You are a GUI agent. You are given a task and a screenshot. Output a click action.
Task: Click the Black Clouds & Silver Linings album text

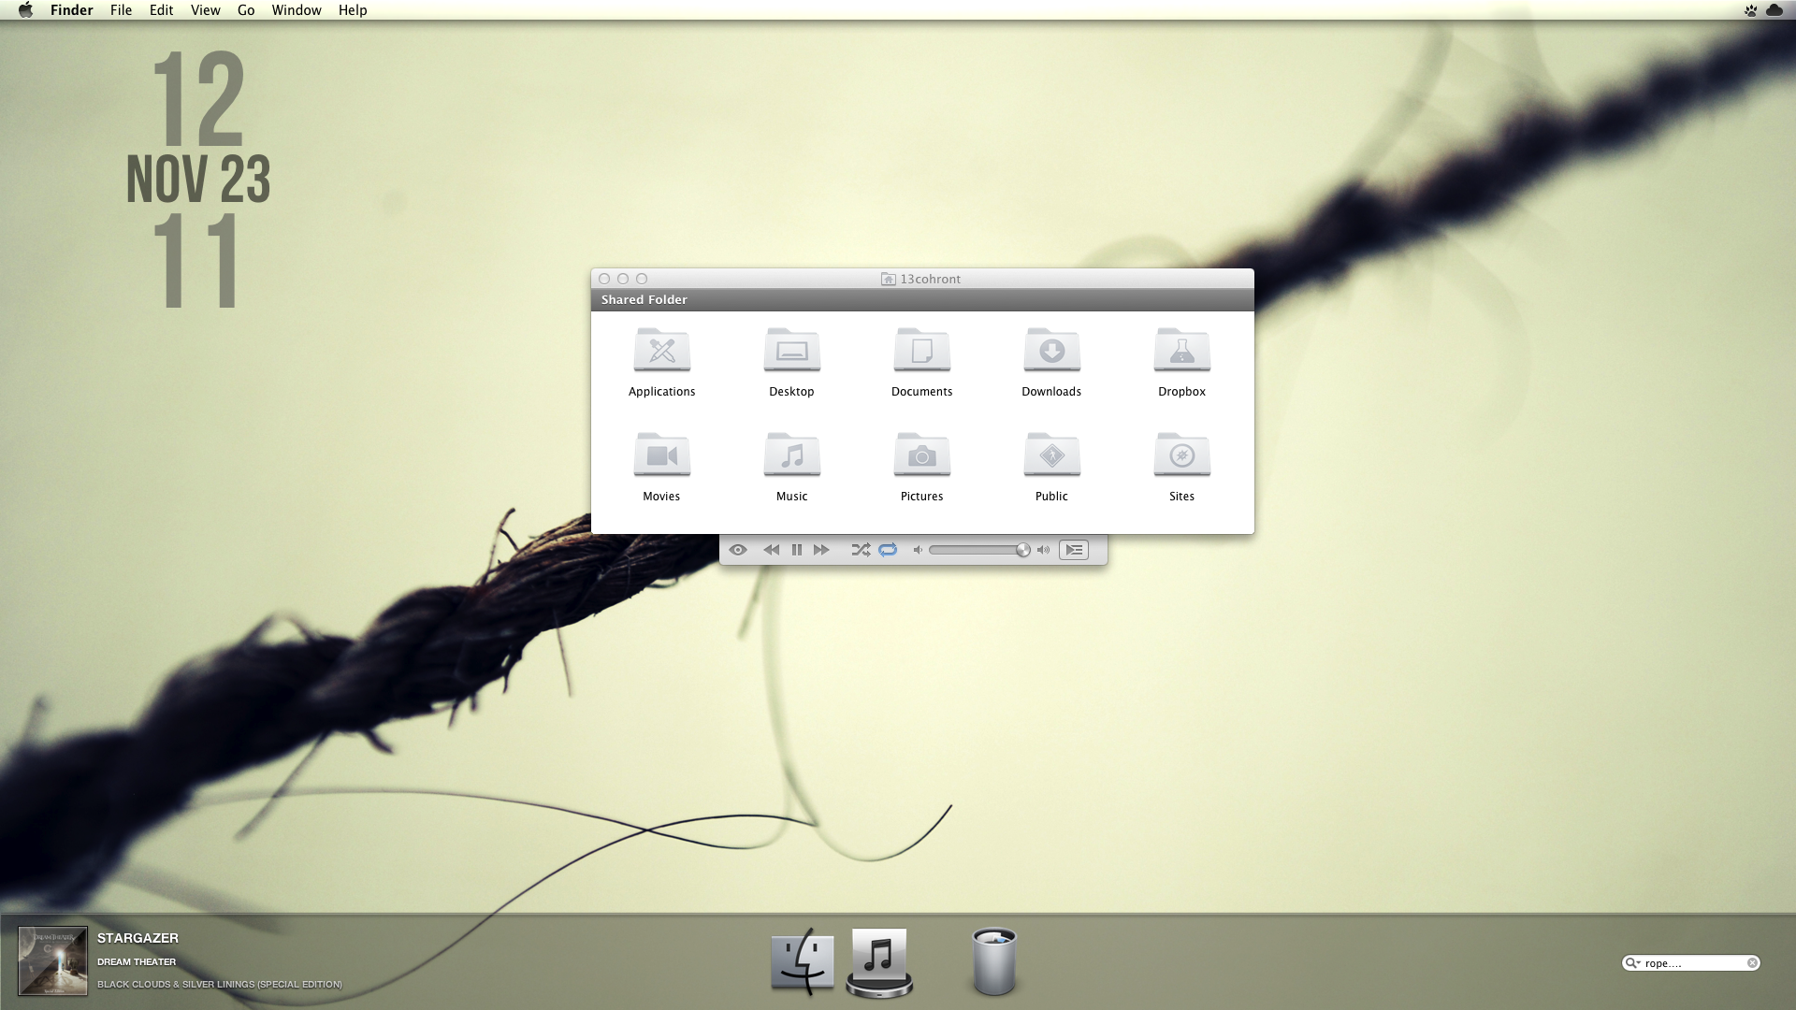click(220, 984)
